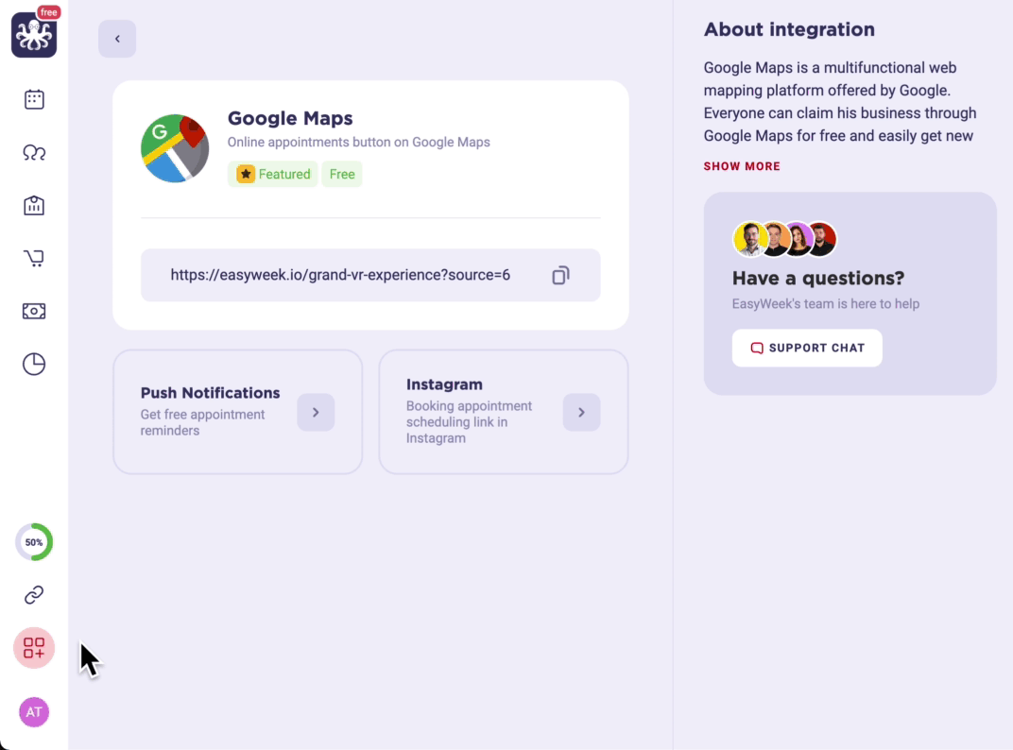Screen dimensions: 1013x750
Task: Open Instagram integration with its chevron arrow
Action: point(581,412)
